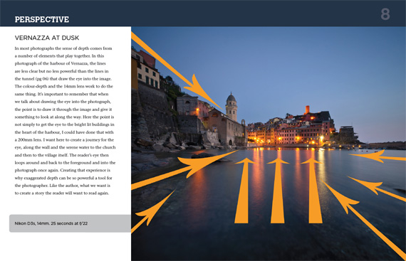Click the page number 8
The height and width of the screenshot is (261, 406).
pyautogui.click(x=385, y=14)
